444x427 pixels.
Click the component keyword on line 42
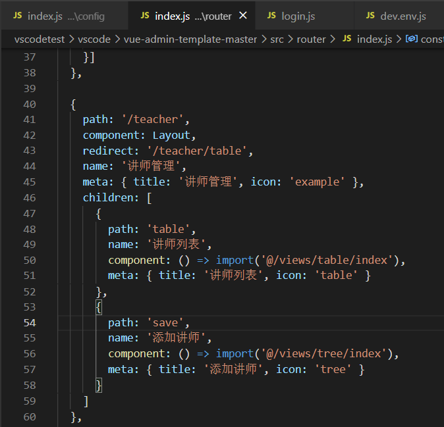coord(111,135)
